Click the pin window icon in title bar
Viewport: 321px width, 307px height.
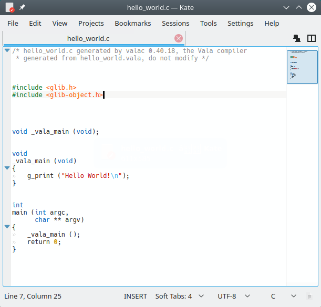pyautogui.click(x=22, y=8)
